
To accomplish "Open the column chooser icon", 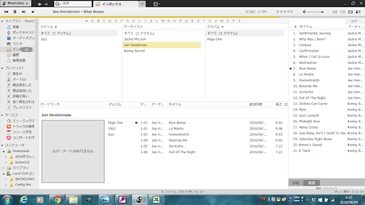I will coord(286,105).
